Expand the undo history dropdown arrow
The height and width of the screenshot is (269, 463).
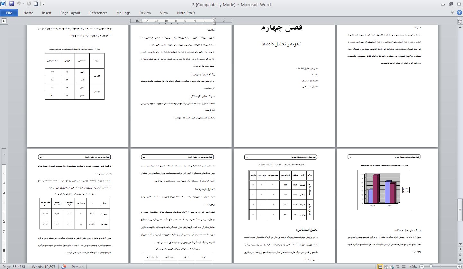coord(23,4)
